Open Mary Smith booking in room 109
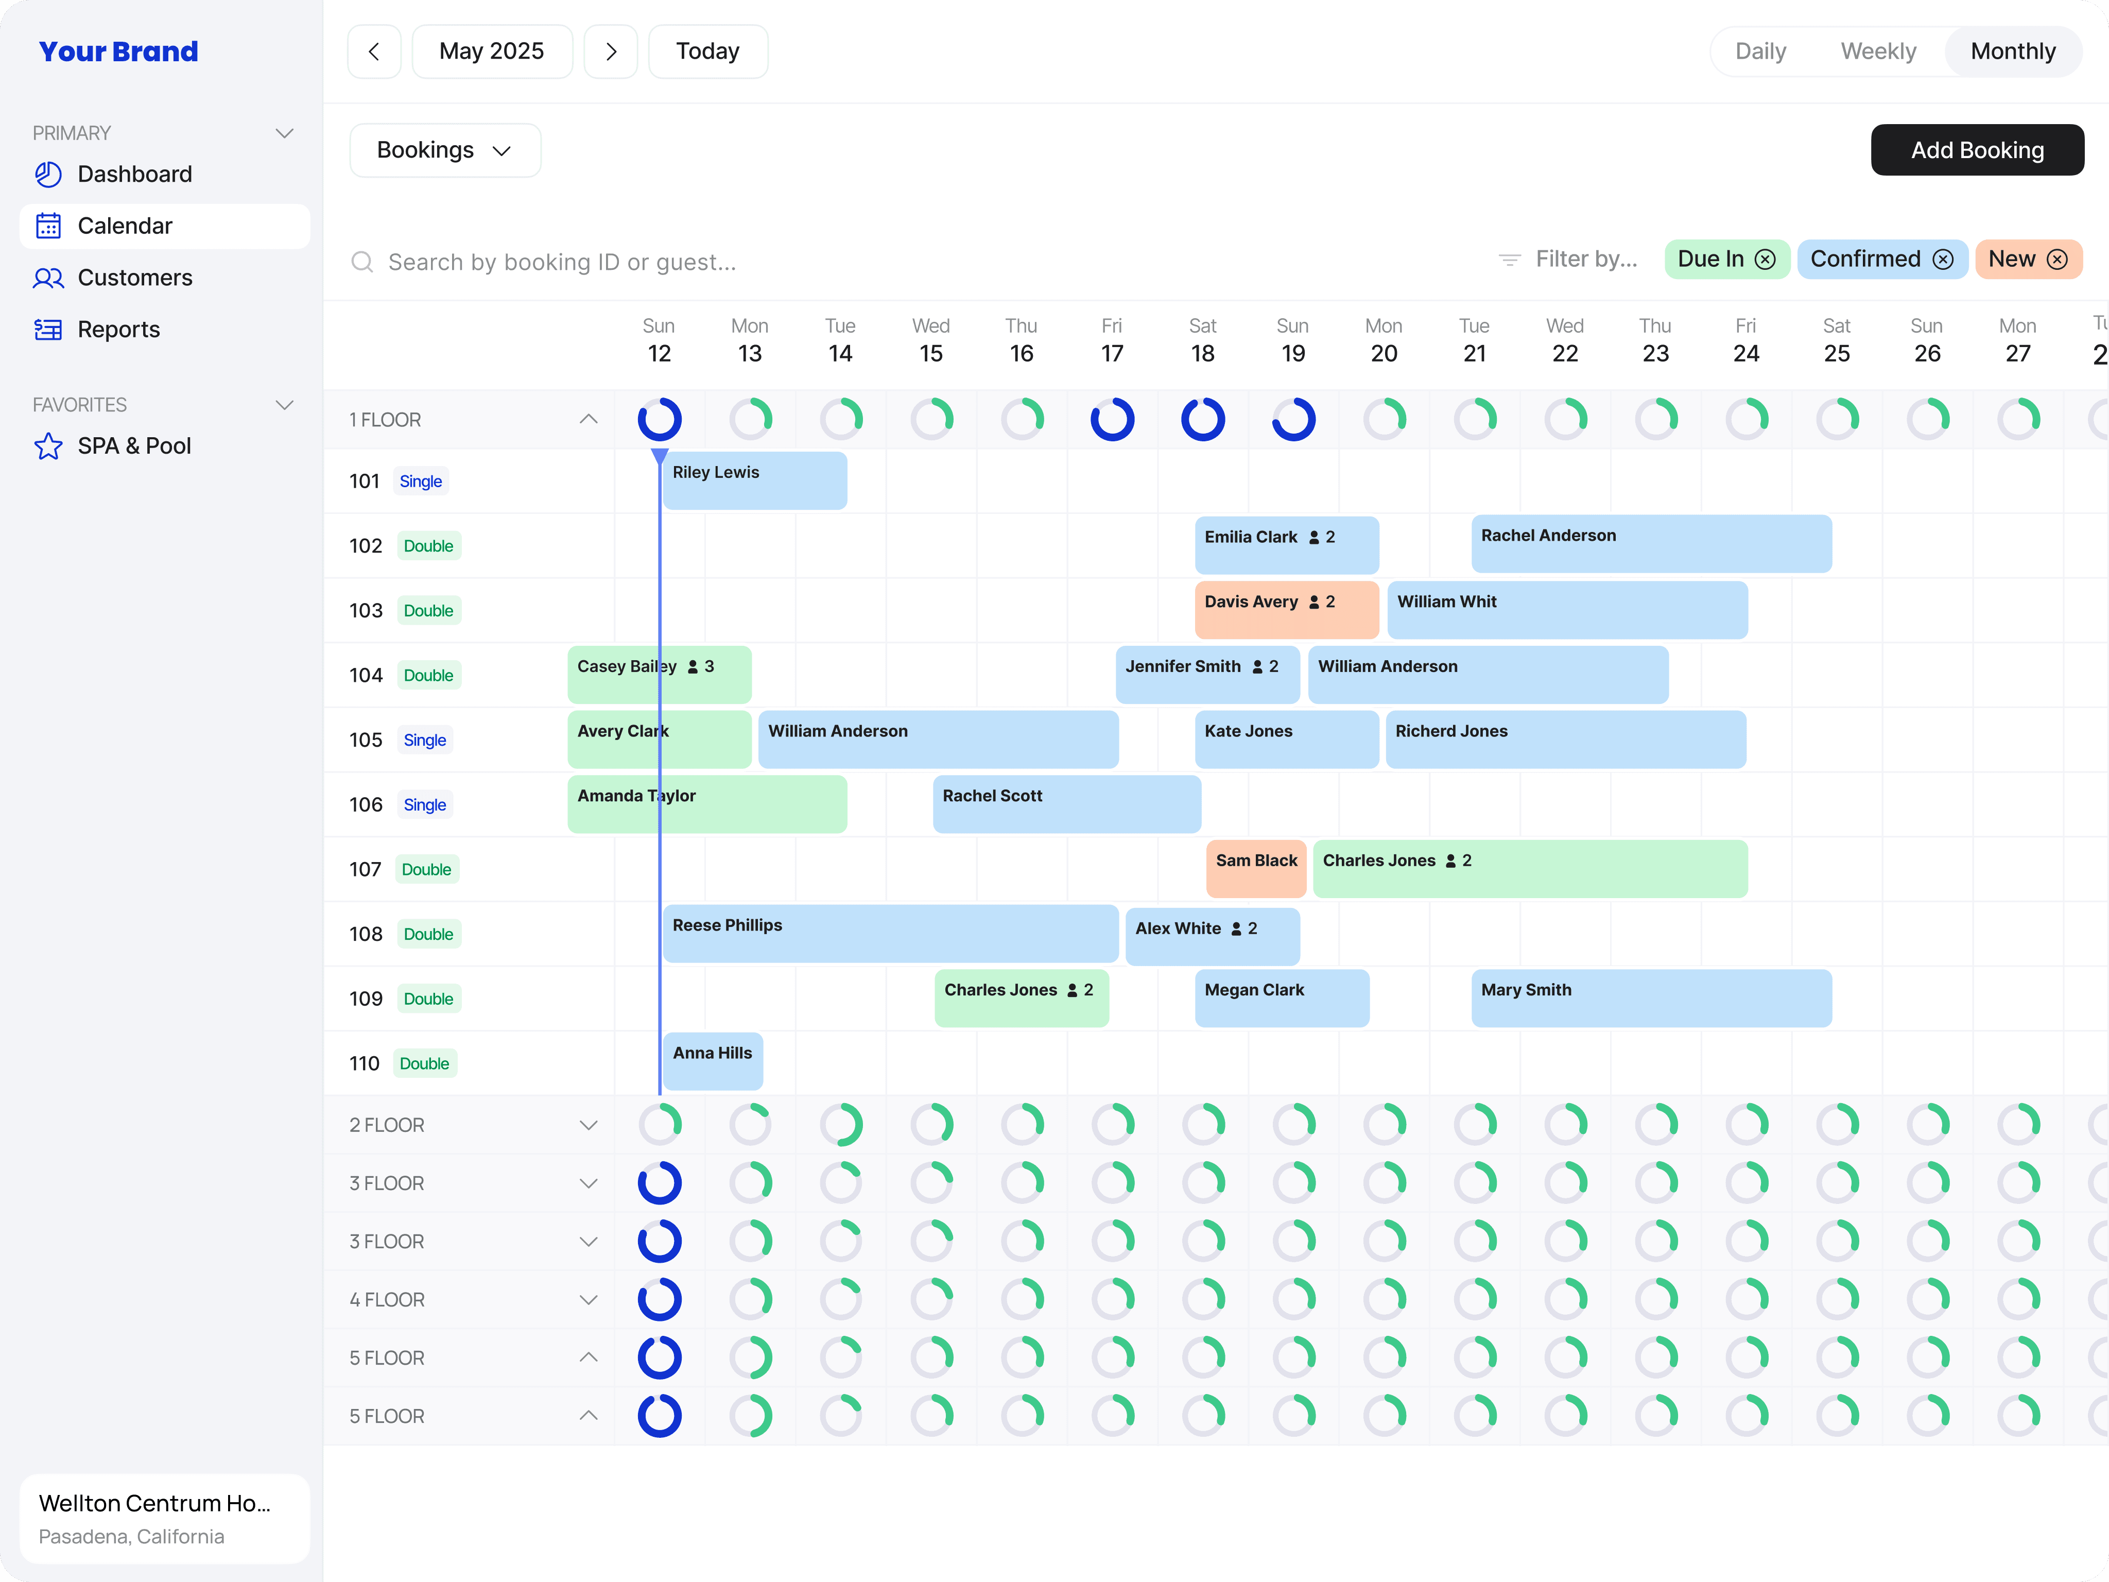Image resolution: width=2109 pixels, height=1582 pixels. coord(1651,999)
